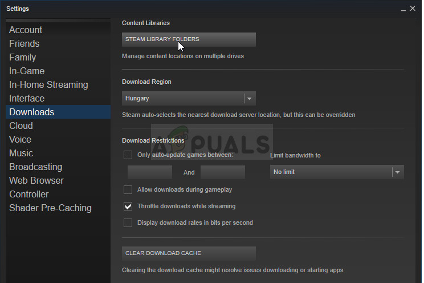Image resolution: width=424 pixels, height=283 pixels.
Task: Toggle Allow downloads during gameplay
Action: 128,189
